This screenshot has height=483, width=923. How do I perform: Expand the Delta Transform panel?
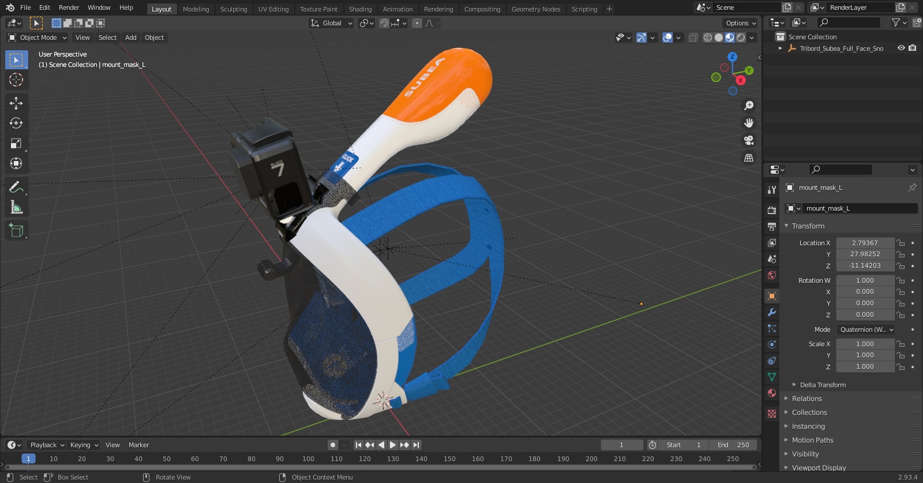pyautogui.click(x=823, y=385)
